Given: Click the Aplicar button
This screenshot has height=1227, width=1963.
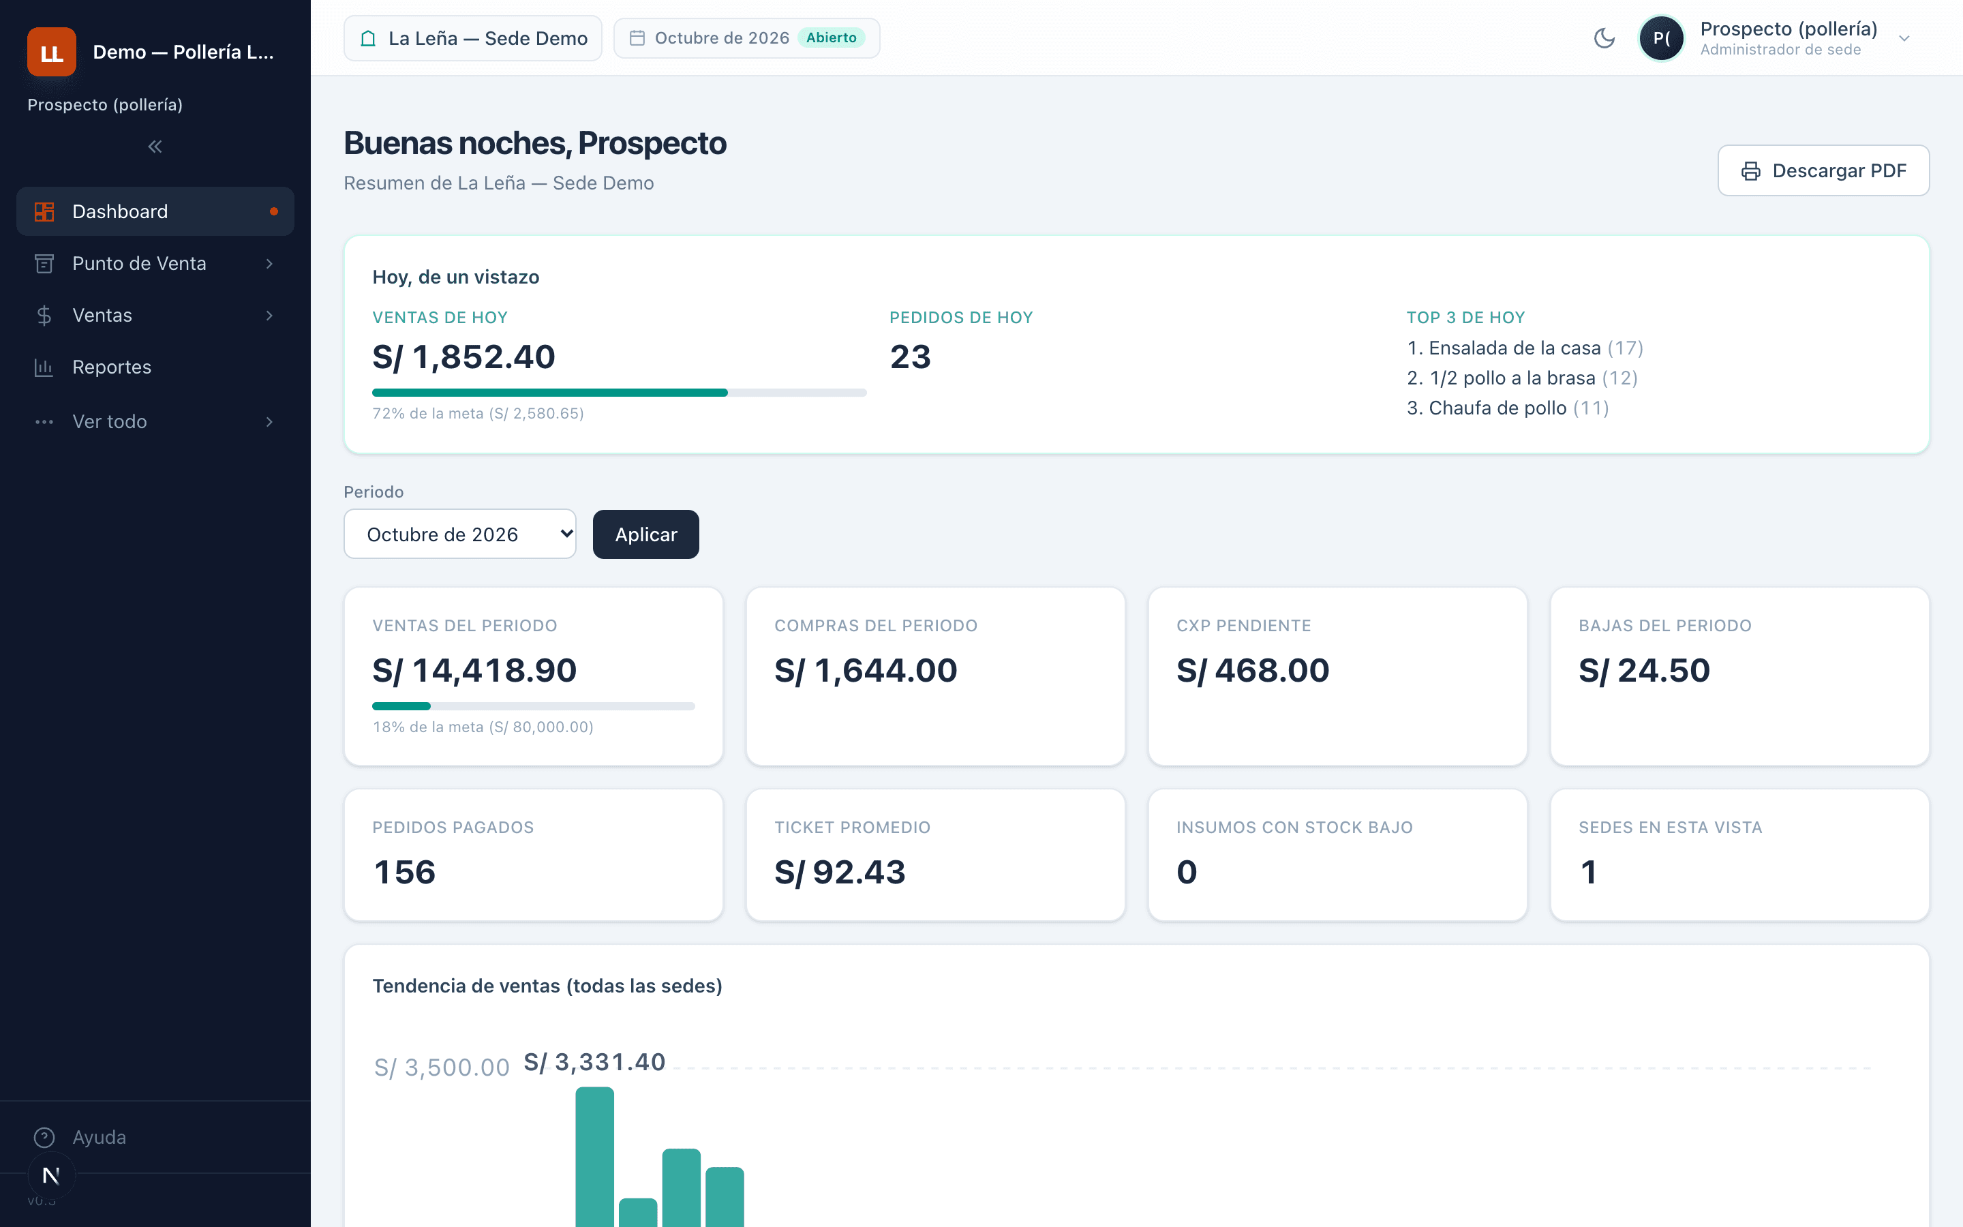Looking at the screenshot, I should [x=645, y=534].
